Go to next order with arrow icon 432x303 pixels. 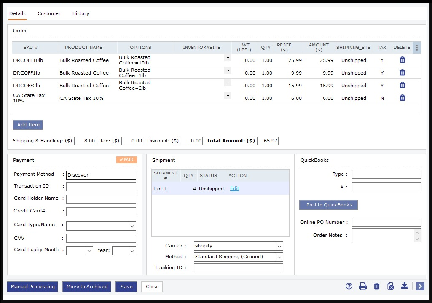(420, 286)
